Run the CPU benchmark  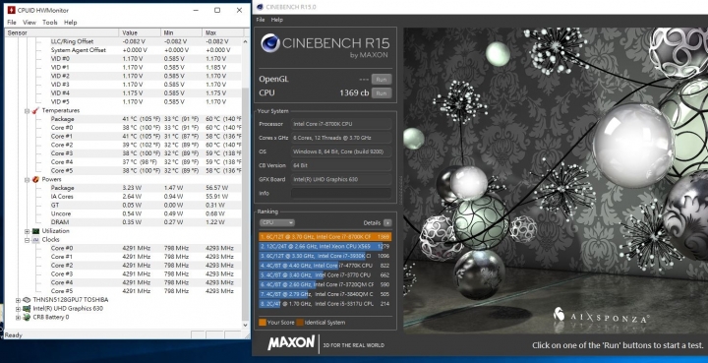tap(382, 93)
